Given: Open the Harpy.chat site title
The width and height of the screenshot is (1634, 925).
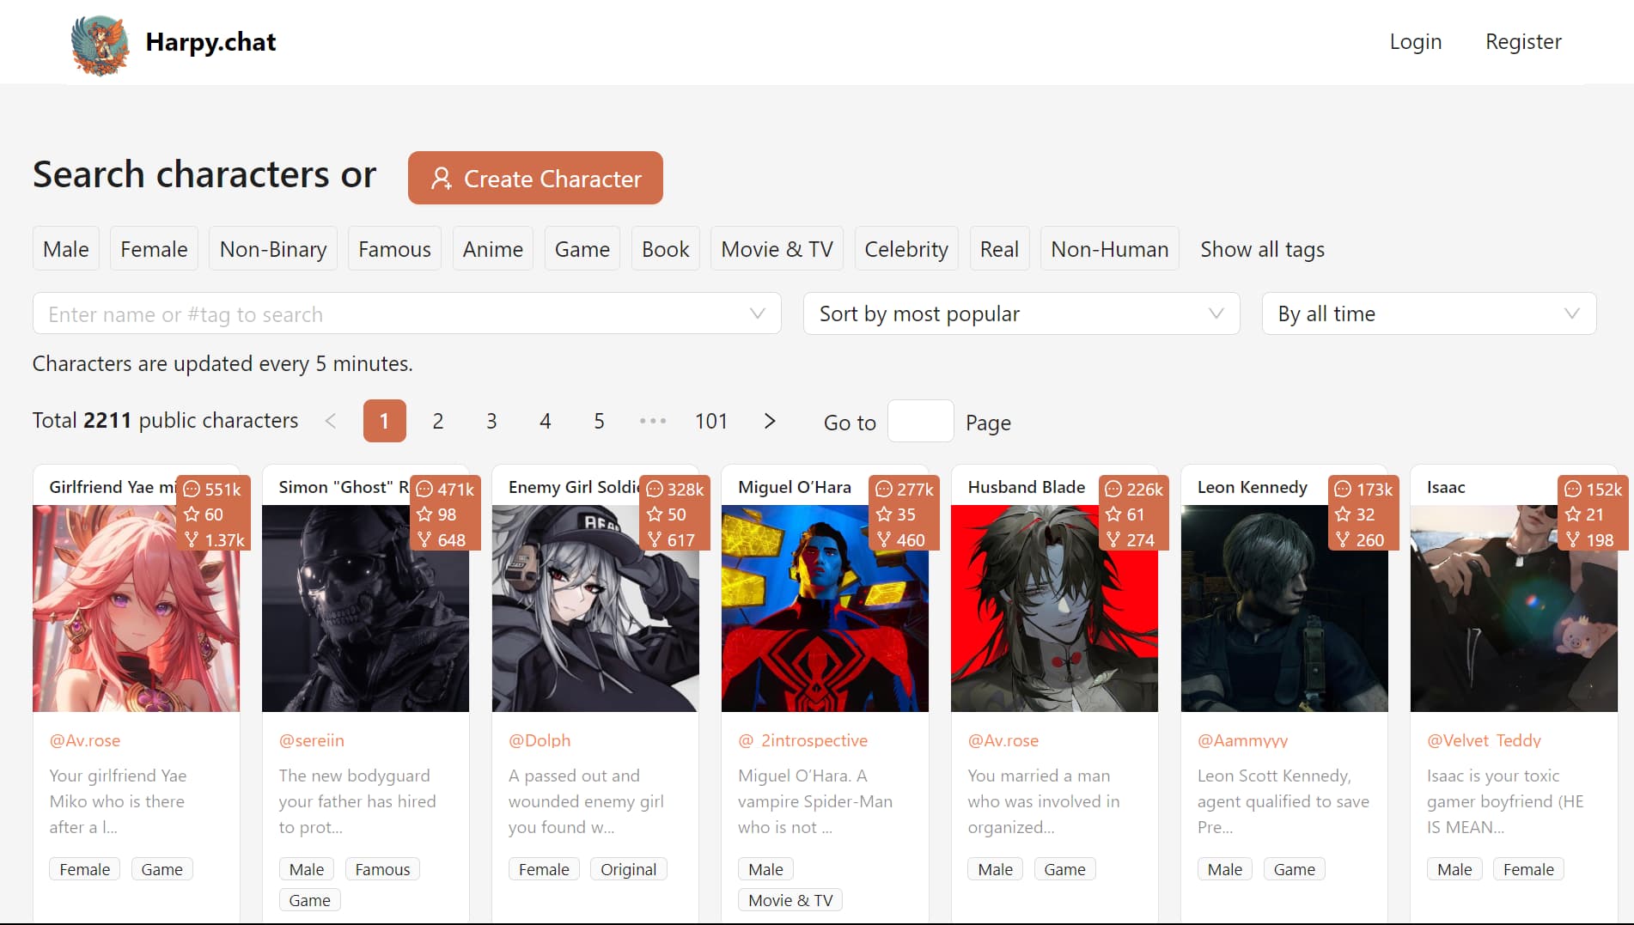Looking at the screenshot, I should coord(210,42).
